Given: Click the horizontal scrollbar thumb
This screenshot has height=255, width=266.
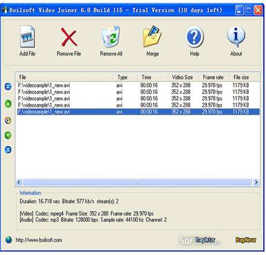Looking at the screenshot, I should 137,182.
